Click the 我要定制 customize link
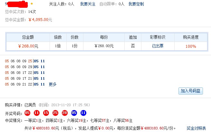The height and width of the screenshot is (132, 211). pos(136,4)
